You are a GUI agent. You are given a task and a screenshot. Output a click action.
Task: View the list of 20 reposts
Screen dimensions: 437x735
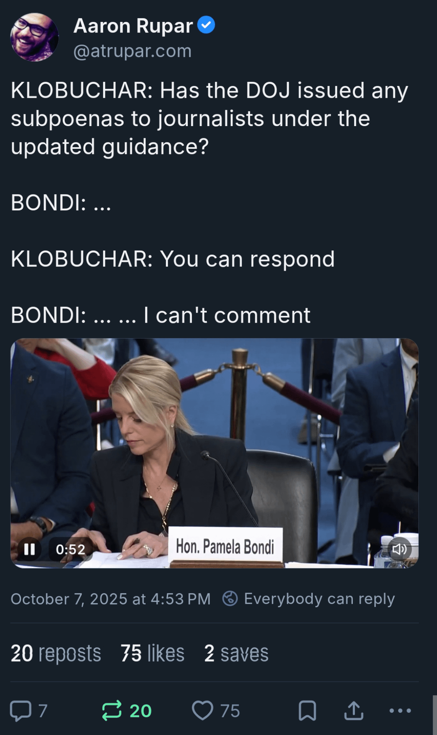(56, 653)
